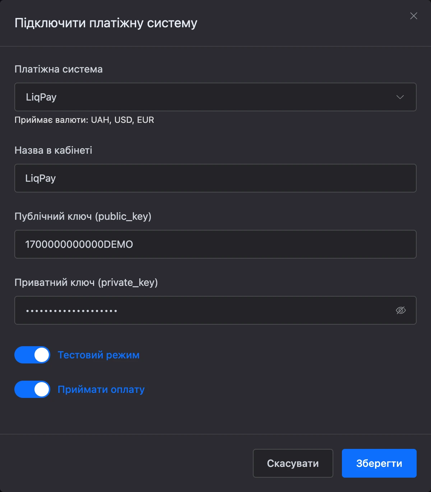This screenshot has width=431, height=492.
Task: Click the Назва в кабінеті label
Action: point(53,150)
